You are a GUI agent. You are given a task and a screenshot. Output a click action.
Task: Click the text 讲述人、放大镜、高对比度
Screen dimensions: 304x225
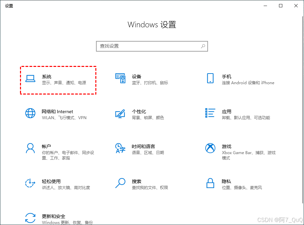pos(66,188)
